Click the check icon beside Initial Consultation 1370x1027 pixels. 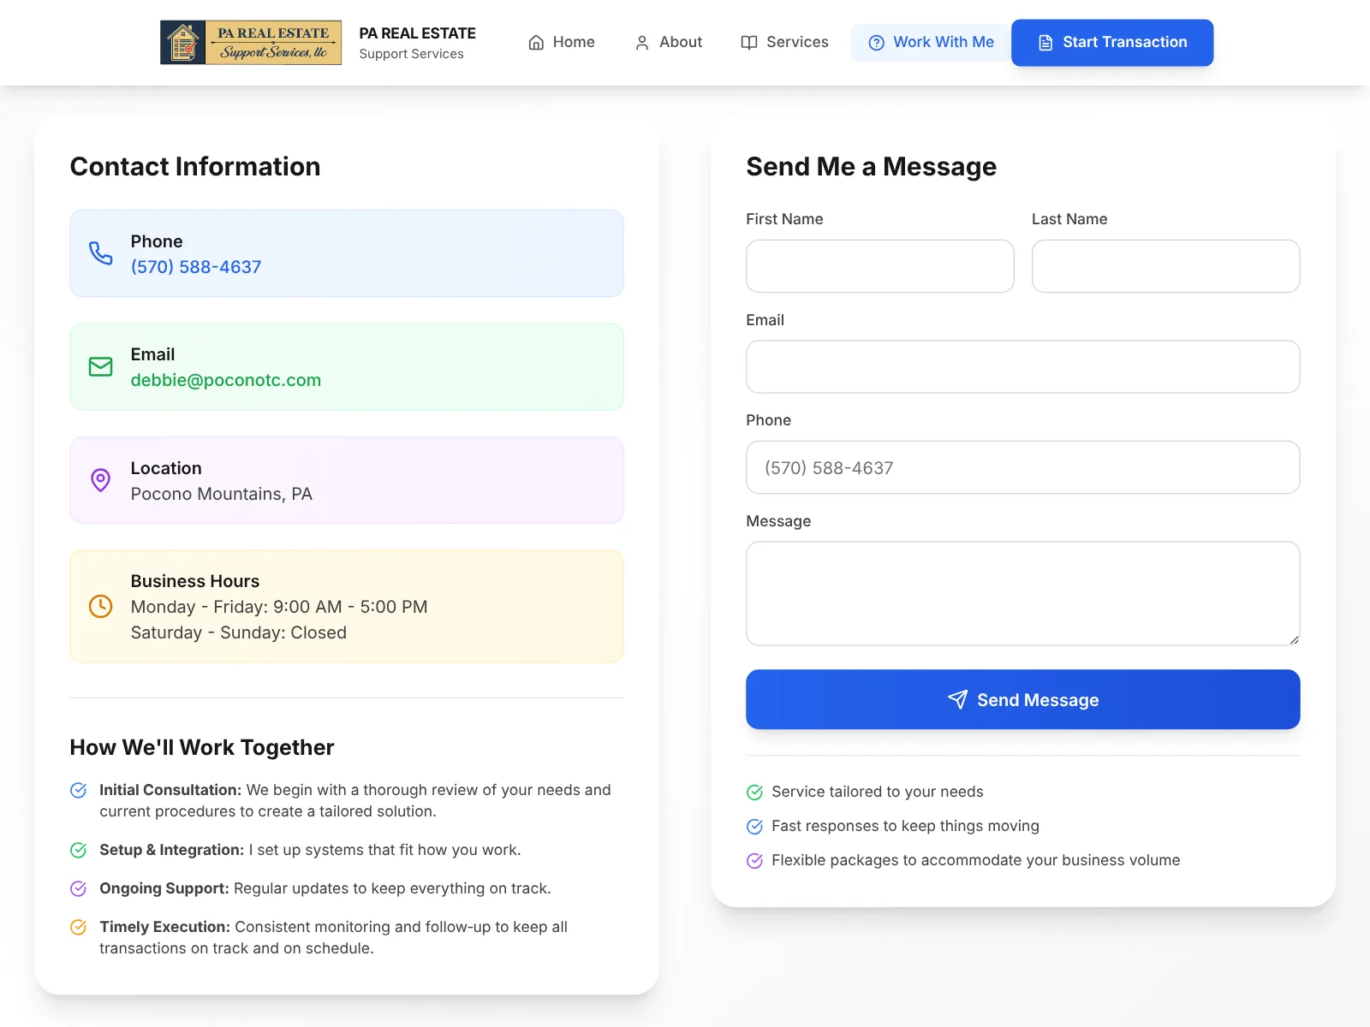click(x=78, y=790)
